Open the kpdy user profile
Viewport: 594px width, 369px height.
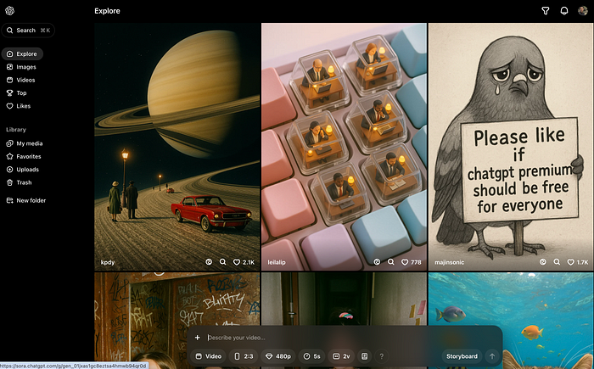(x=108, y=262)
